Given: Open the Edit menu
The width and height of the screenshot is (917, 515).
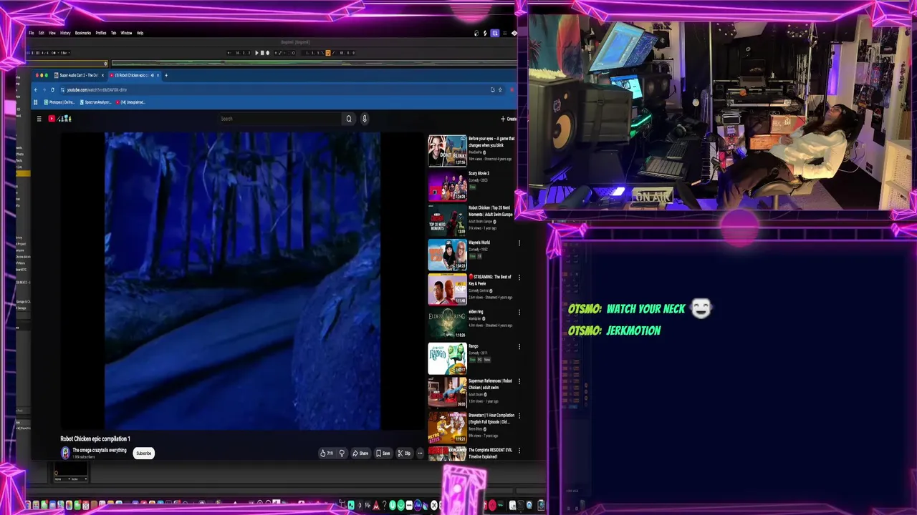Looking at the screenshot, I should [41, 33].
